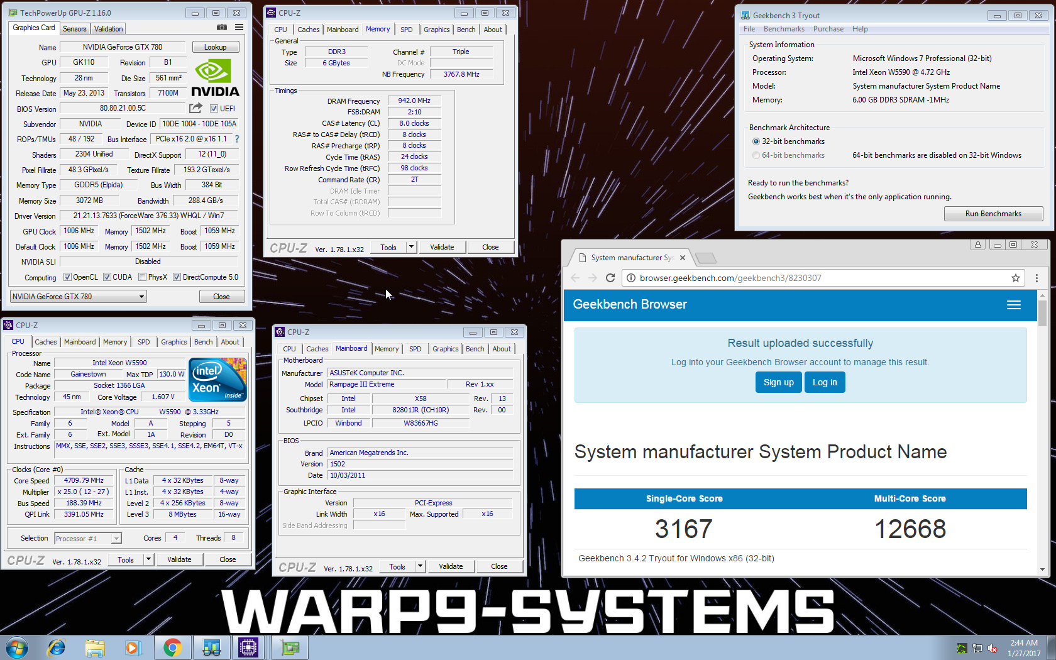Open a new Chrome tab
The image size is (1056, 660).
tap(706, 258)
